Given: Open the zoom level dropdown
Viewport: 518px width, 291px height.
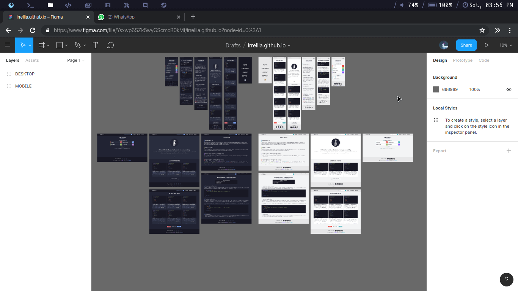Looking at the screenshot, I should point(505,45).
